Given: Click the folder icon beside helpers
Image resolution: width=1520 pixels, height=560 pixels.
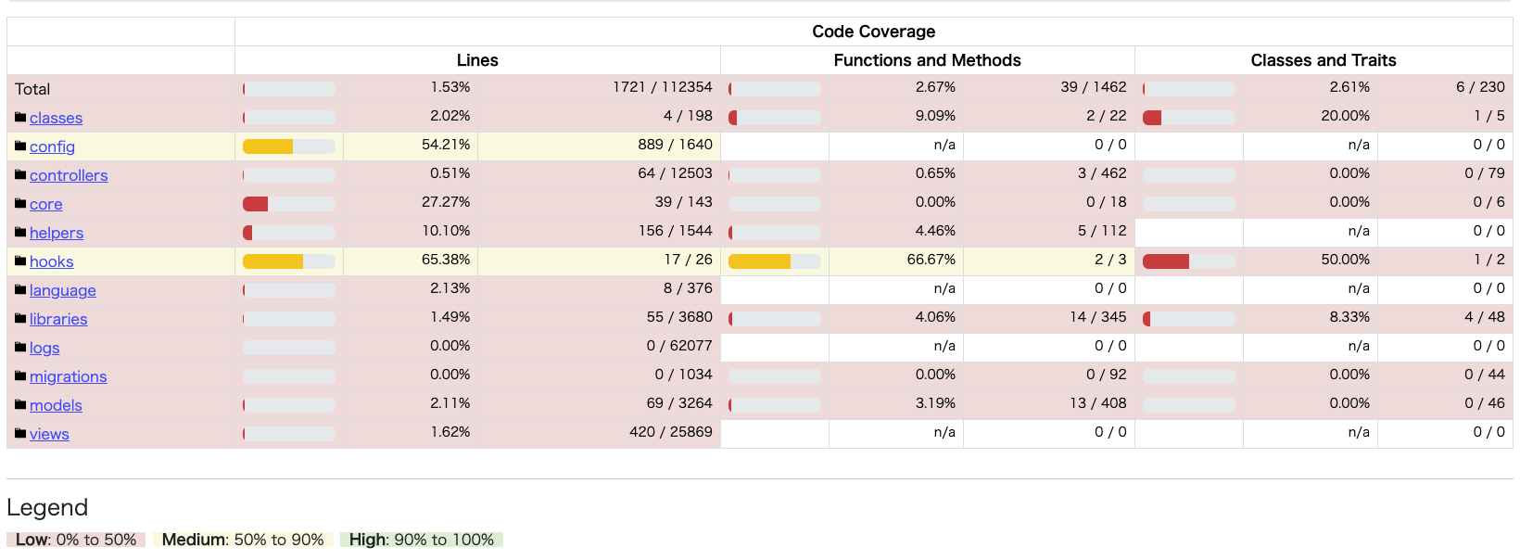Looking at the screenshot, I should coord(20,233).
